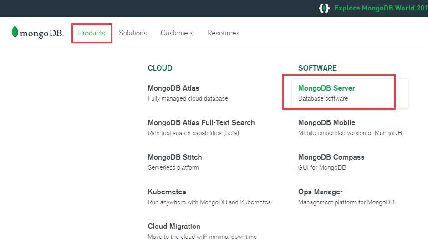
Task: Open the Solutions menu
Action: pyautogui.click(x=132, y=33)
